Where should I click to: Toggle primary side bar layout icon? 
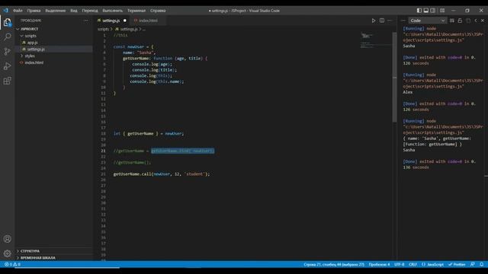(419, 11)
